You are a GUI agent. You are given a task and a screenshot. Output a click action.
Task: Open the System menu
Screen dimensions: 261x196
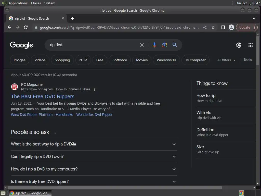pos(50,3)
